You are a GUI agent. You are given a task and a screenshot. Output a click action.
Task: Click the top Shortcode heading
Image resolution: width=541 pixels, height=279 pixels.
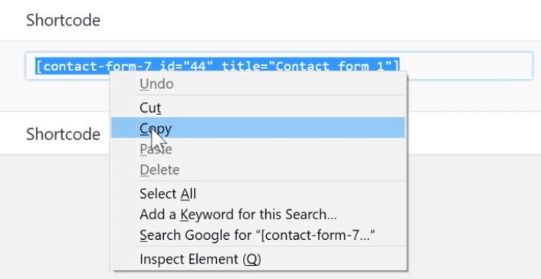pyautogui.click(x=63, y=20)
